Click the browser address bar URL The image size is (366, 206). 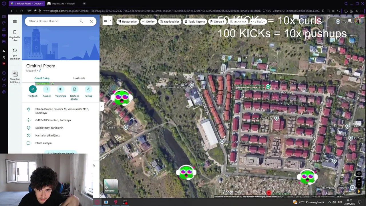[x=181, y=11]
